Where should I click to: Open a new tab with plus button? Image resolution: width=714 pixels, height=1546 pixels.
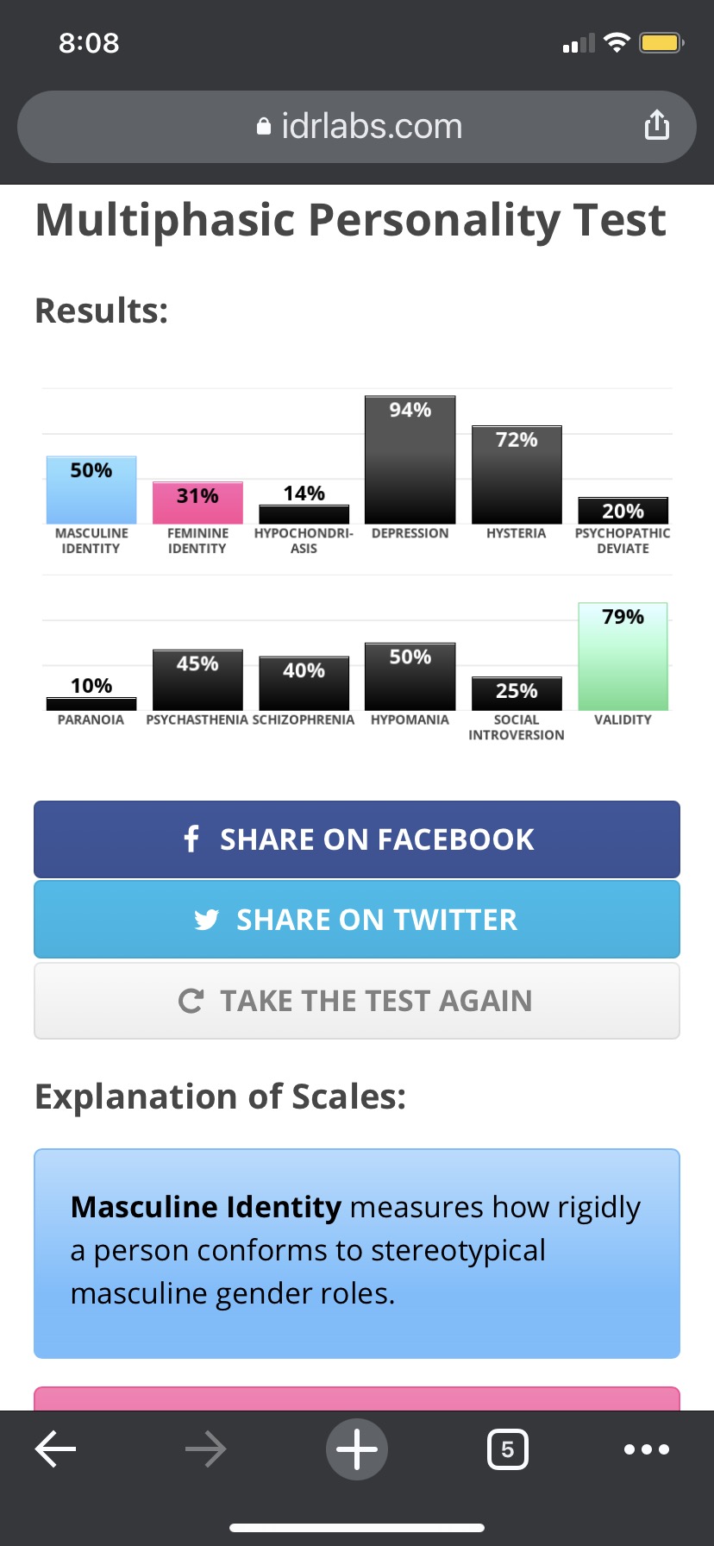coord(357,1449)
